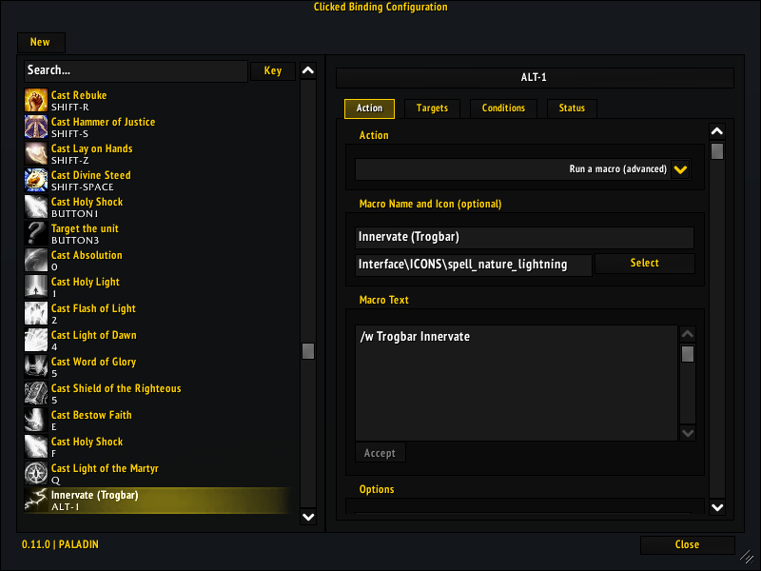Screen dimensions: 761x571
Task: Click the Innervate (Trogbar) lightning icon
Action: coord(36,501)
